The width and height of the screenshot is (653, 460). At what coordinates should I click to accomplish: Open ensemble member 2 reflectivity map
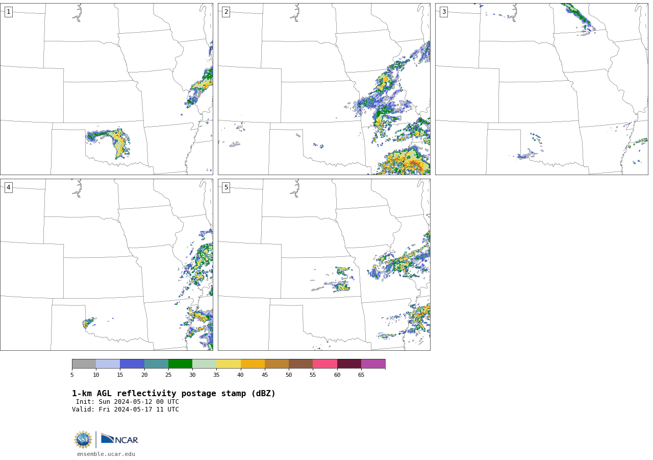324,89
